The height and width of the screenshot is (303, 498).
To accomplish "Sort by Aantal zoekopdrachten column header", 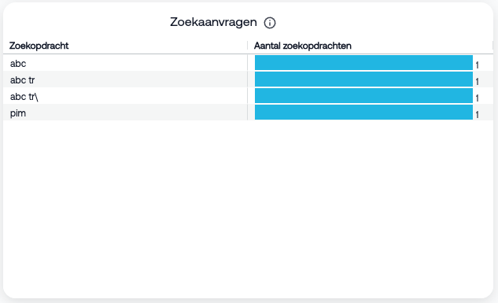I will (x=302, y=46).
